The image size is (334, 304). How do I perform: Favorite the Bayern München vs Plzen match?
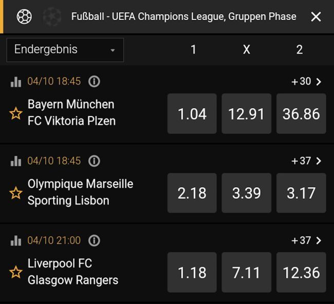pyautogui.click(x=16, y=113)
